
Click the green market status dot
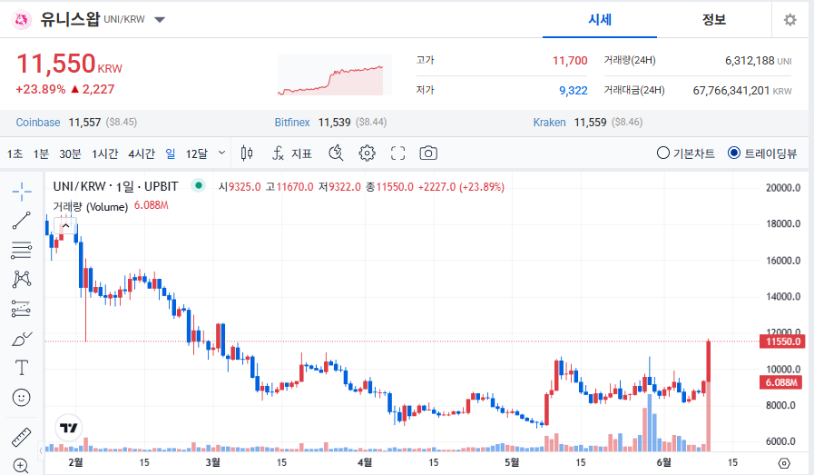198,185
